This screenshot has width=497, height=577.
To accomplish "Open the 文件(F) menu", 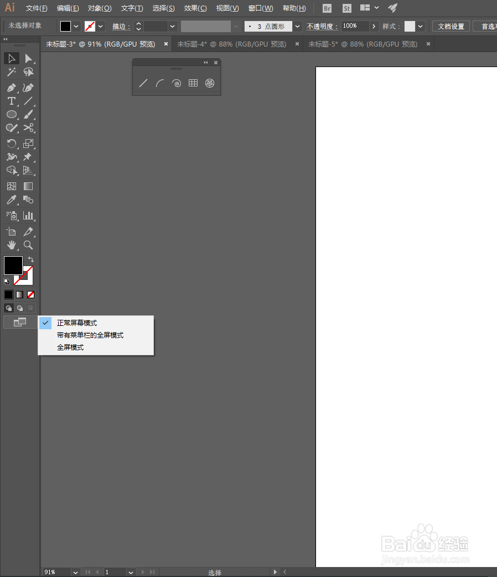I will (37, 8).
